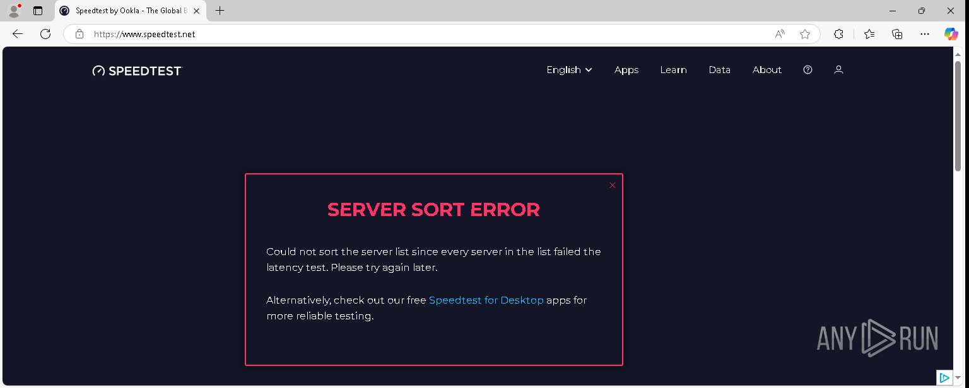Viewport: 969px width, 388px height.
Task: Select the Speedtest by Ookla tab
Action: [x=131, y=11]
